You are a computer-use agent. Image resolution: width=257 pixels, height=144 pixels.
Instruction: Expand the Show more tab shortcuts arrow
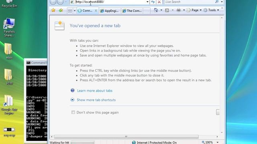pos(72,100)
